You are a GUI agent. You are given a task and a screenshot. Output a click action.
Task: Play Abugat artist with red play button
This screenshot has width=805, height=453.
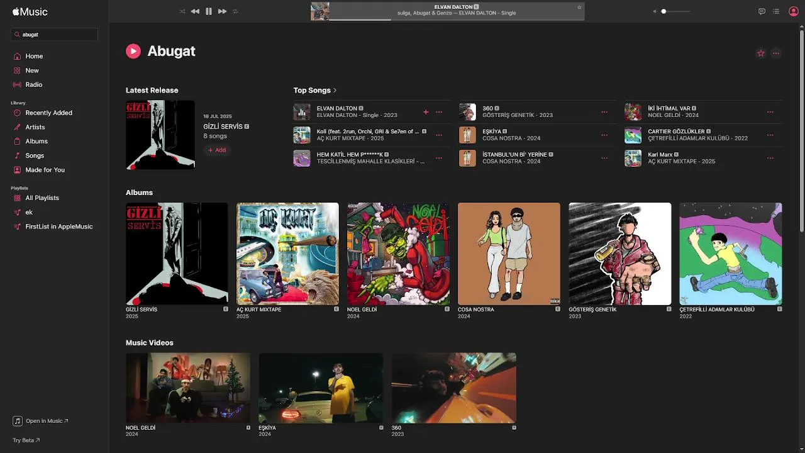133,51
